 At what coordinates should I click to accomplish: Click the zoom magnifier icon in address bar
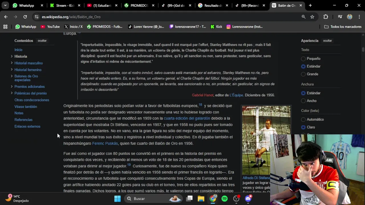click(x=304, y=17)
